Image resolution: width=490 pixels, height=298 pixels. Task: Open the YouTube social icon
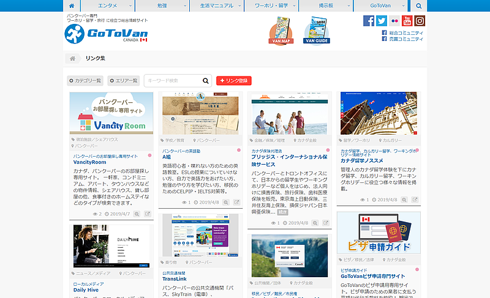coord(407,21)
